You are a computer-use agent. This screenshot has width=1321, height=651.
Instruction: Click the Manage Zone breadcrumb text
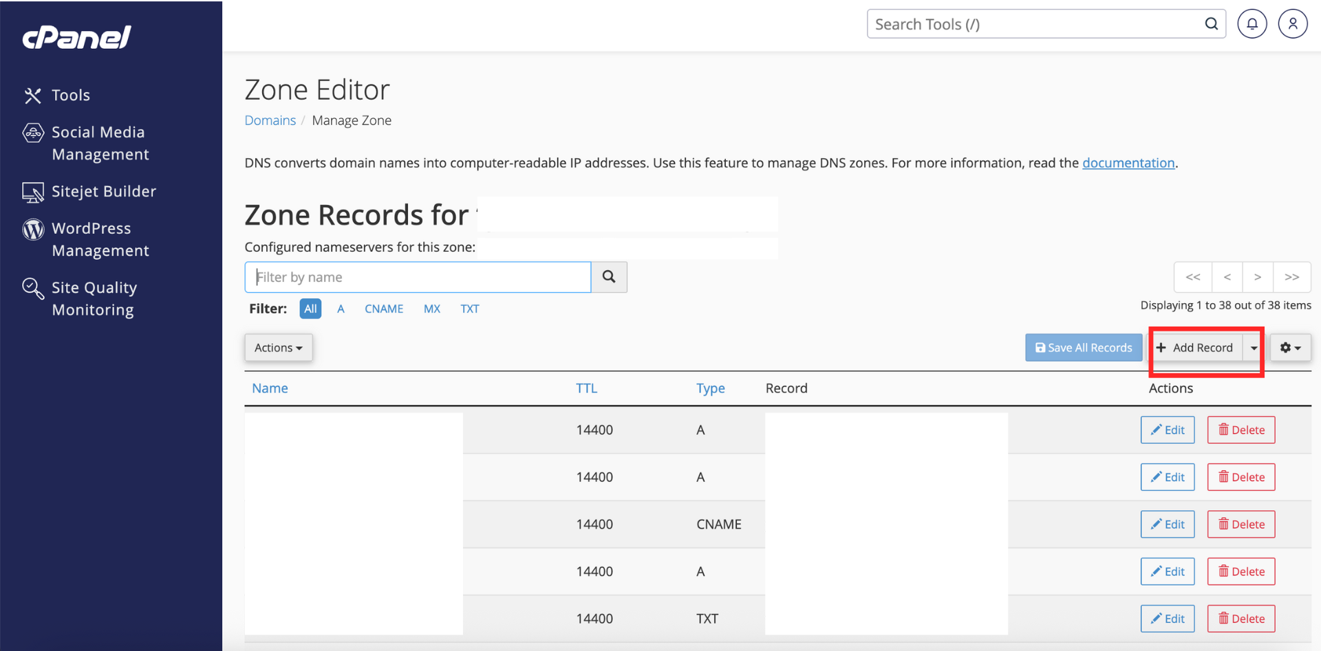(352, 120)
